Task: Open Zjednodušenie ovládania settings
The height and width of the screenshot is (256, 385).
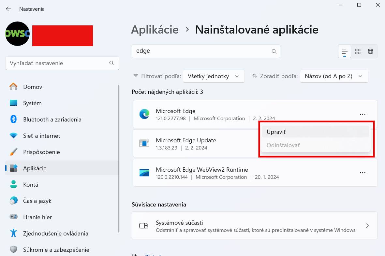Action: [x=62, y=234]
